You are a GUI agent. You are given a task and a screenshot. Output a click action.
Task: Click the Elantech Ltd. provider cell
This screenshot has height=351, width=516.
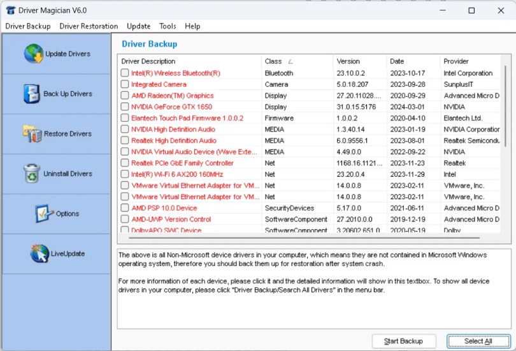pyautogui.click(x=462, y=118)
